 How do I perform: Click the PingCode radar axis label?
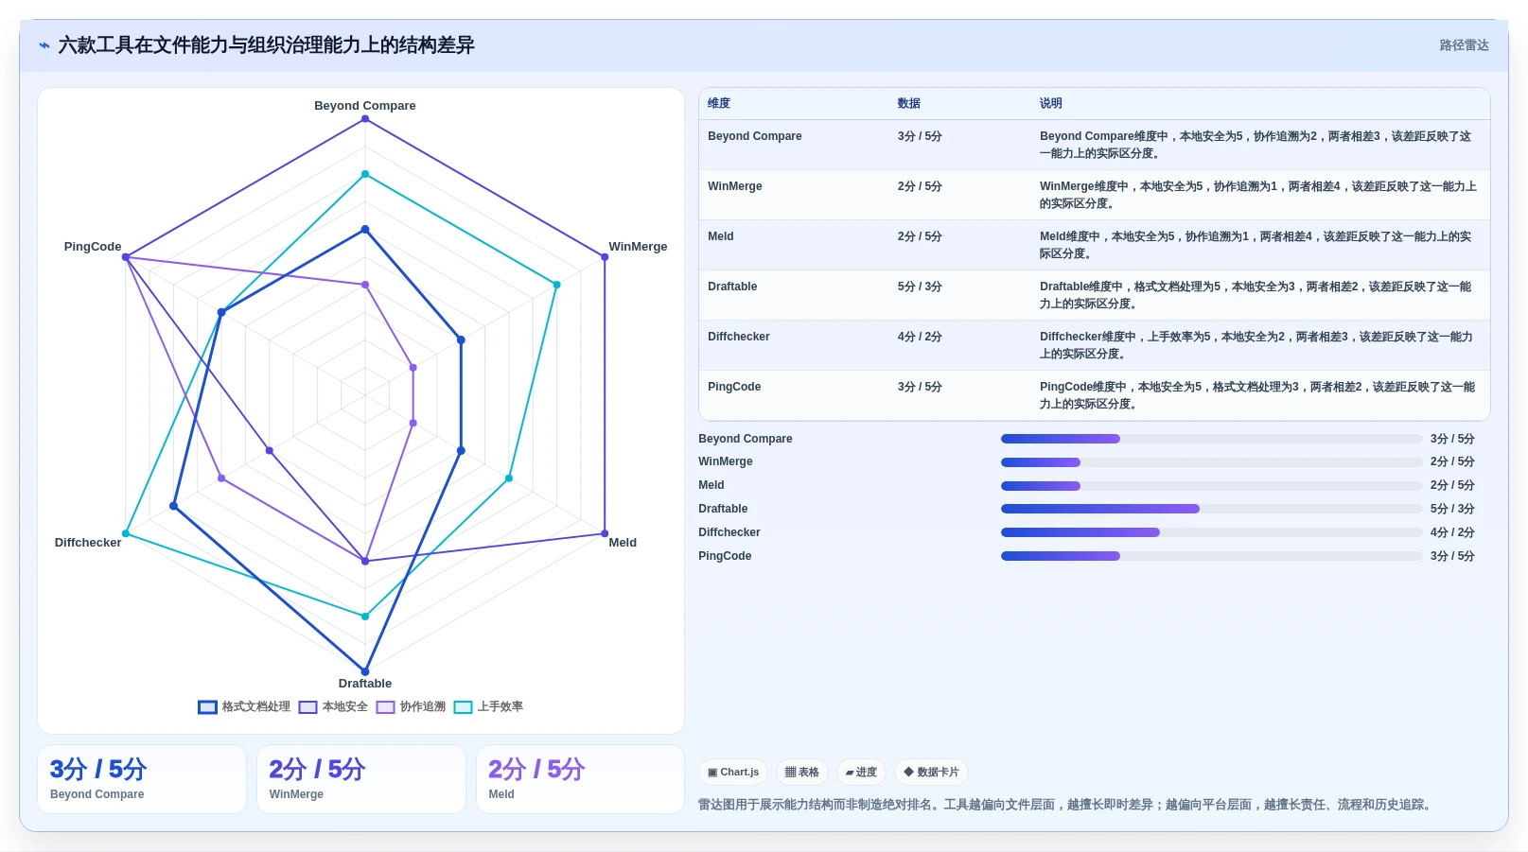[x=93, y=247]
